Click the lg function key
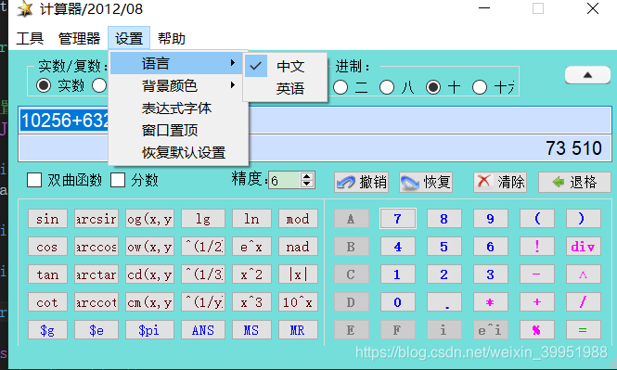This screenshot has width=617, height=370. tap(203, 219)
